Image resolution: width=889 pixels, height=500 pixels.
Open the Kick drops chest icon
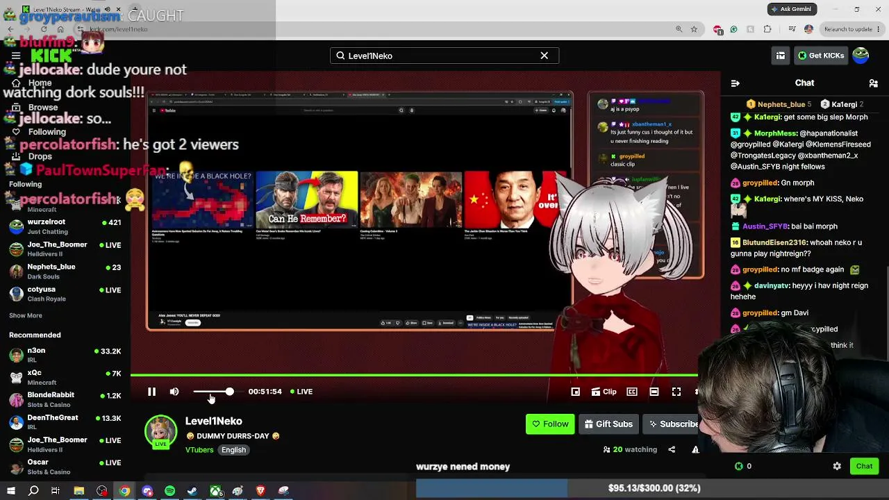[781, 56]
